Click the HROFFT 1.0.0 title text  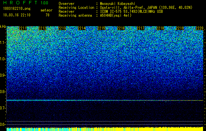[x=26, y=3]
